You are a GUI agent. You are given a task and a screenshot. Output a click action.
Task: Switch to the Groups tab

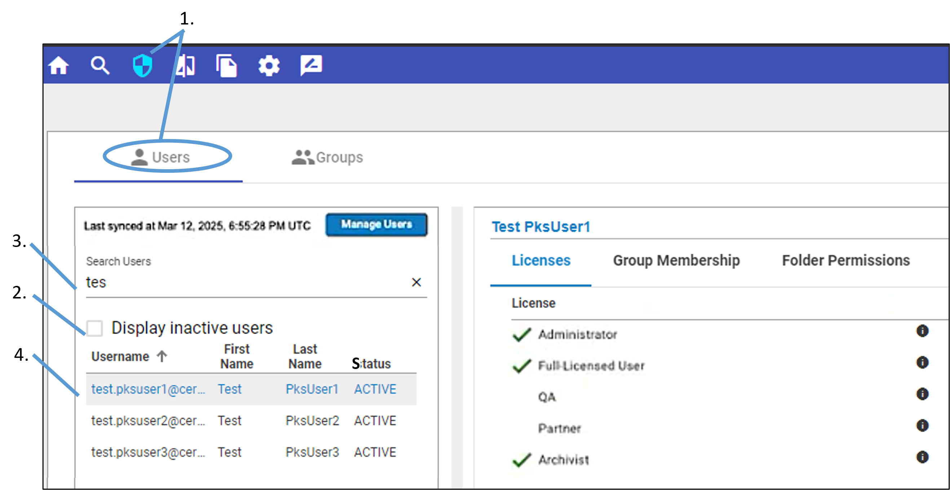327,157
